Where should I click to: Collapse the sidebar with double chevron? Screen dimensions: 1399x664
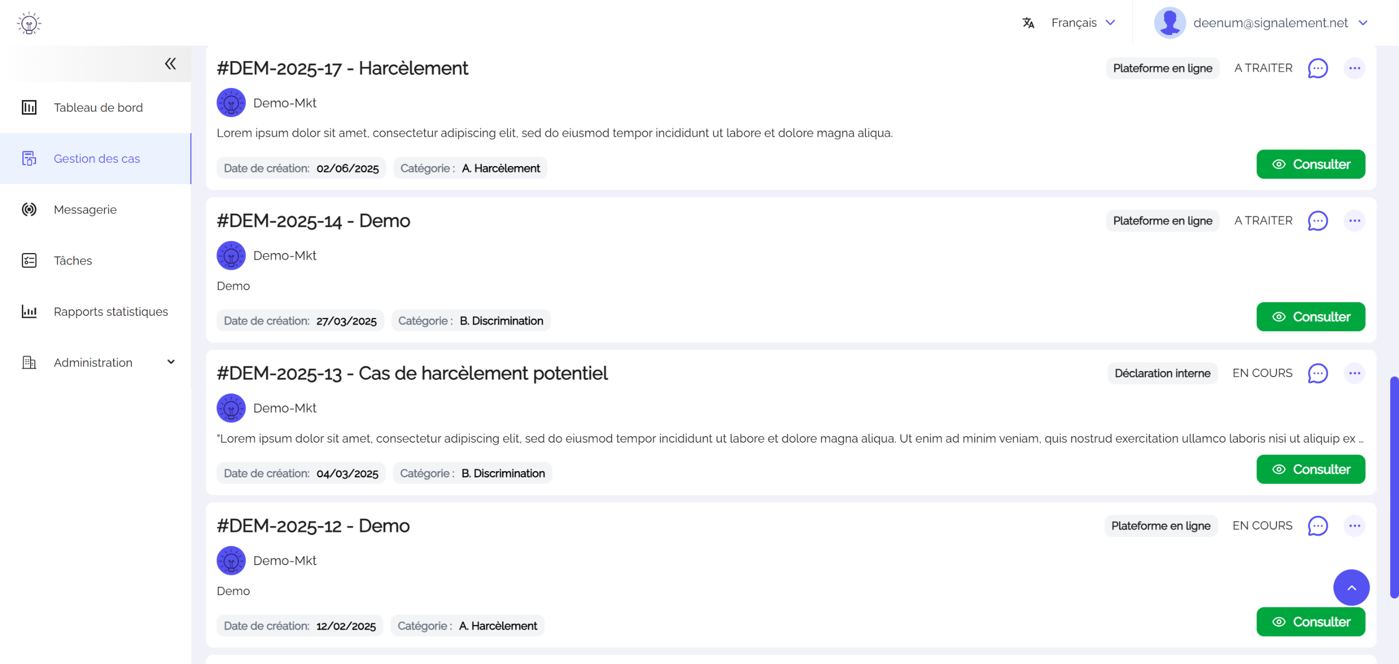tap(171, 64)
